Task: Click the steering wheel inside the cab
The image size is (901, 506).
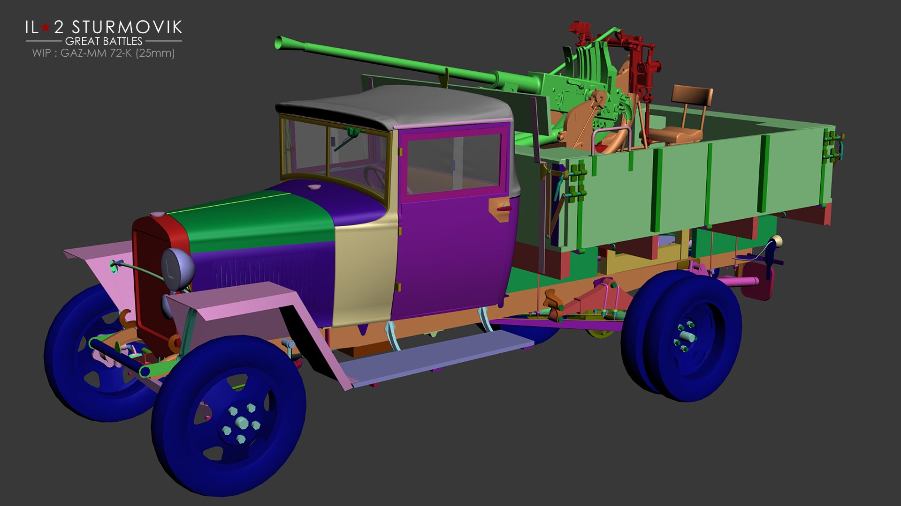Action: pyautogui.click(x=374, y=176)
